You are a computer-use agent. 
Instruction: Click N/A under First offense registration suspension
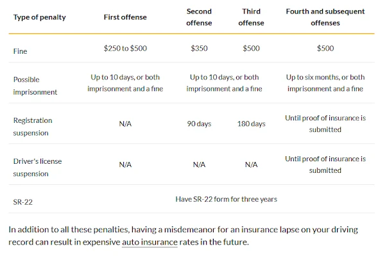pos(125,124)
